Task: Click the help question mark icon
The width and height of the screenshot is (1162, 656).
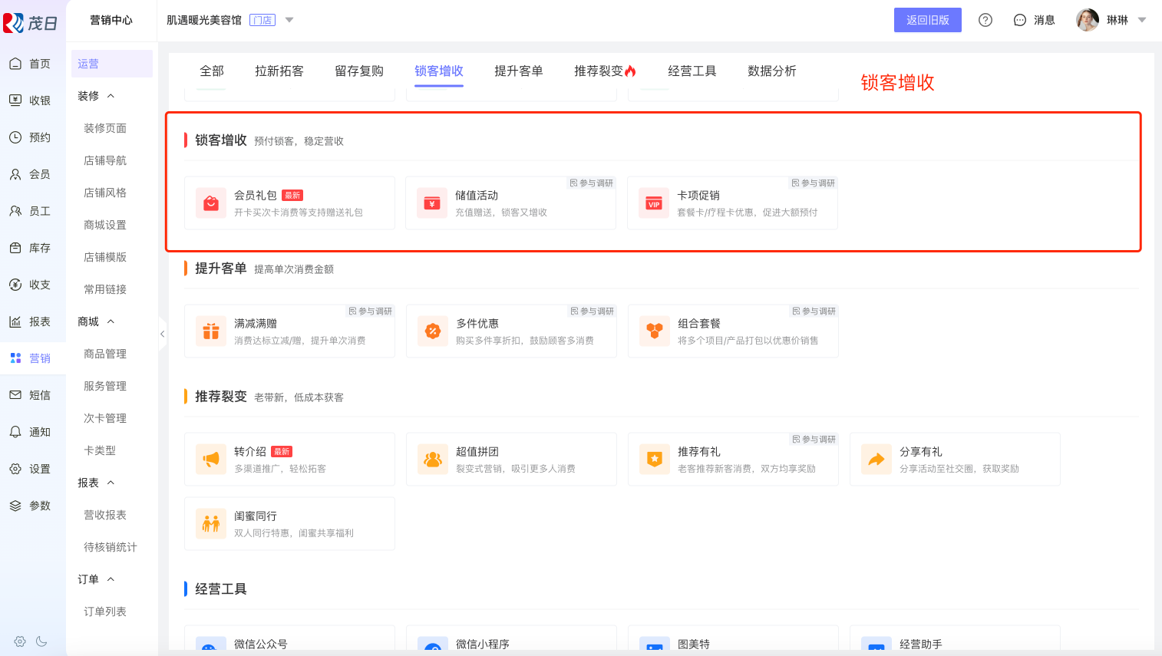Action: [985, 20]
